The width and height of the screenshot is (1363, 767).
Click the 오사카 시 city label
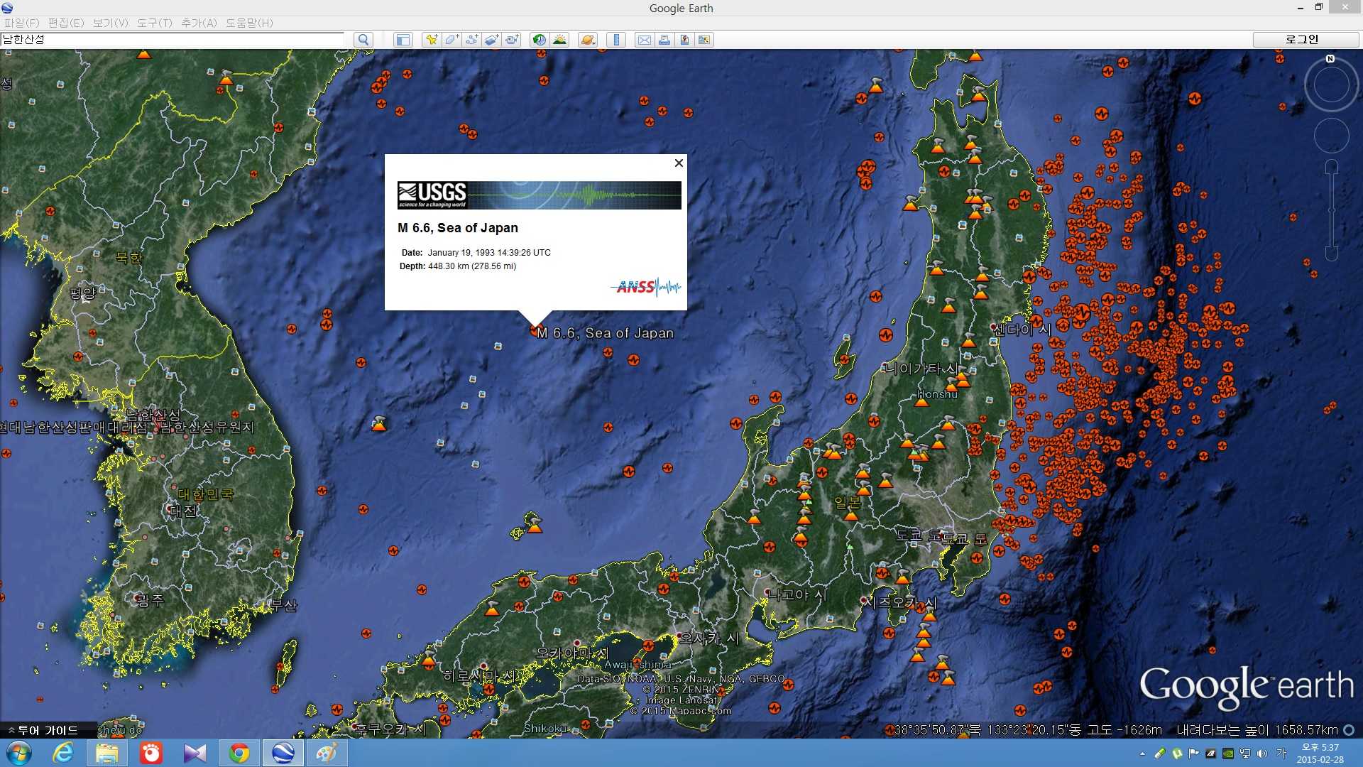click(709, 638)
